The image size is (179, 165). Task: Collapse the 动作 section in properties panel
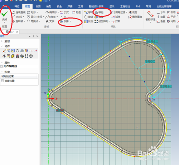point(2,46)
